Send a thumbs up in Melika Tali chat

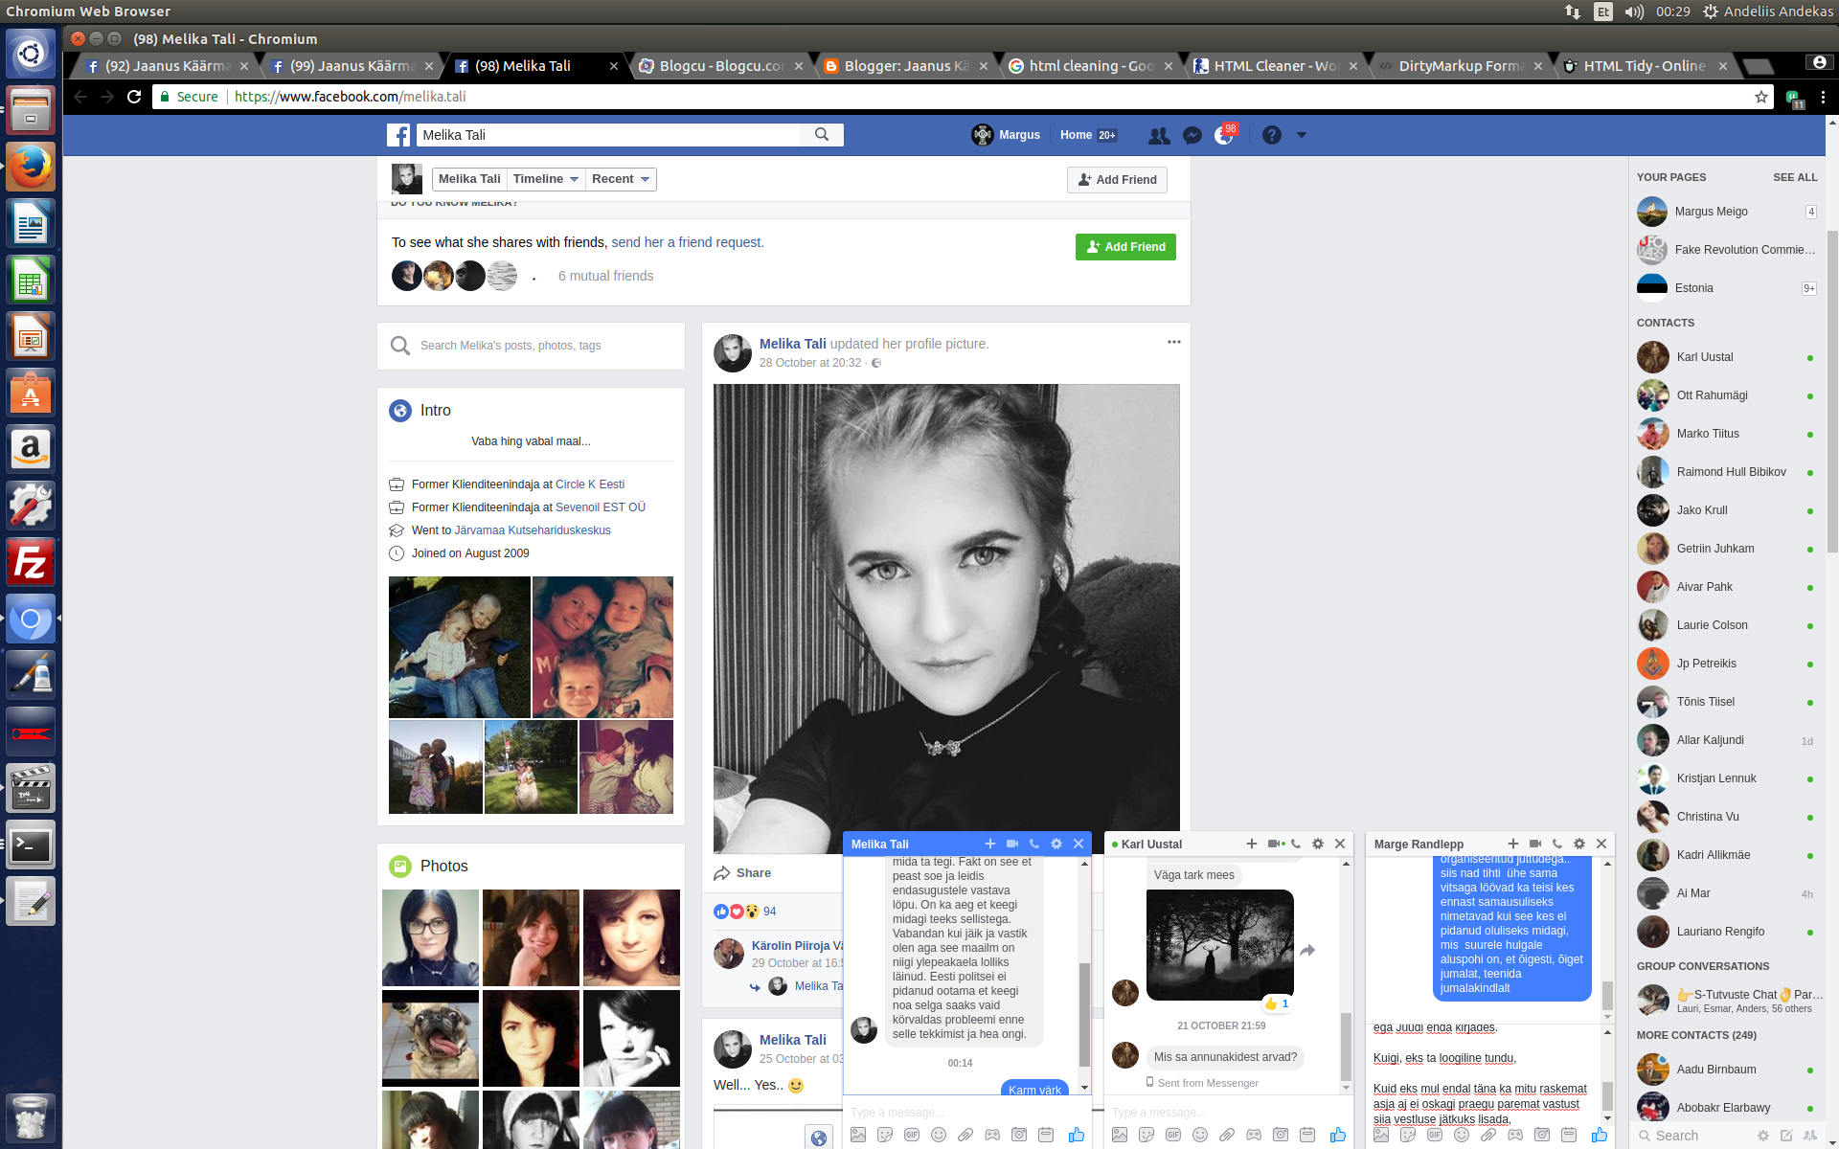tap(1077, 1135)
